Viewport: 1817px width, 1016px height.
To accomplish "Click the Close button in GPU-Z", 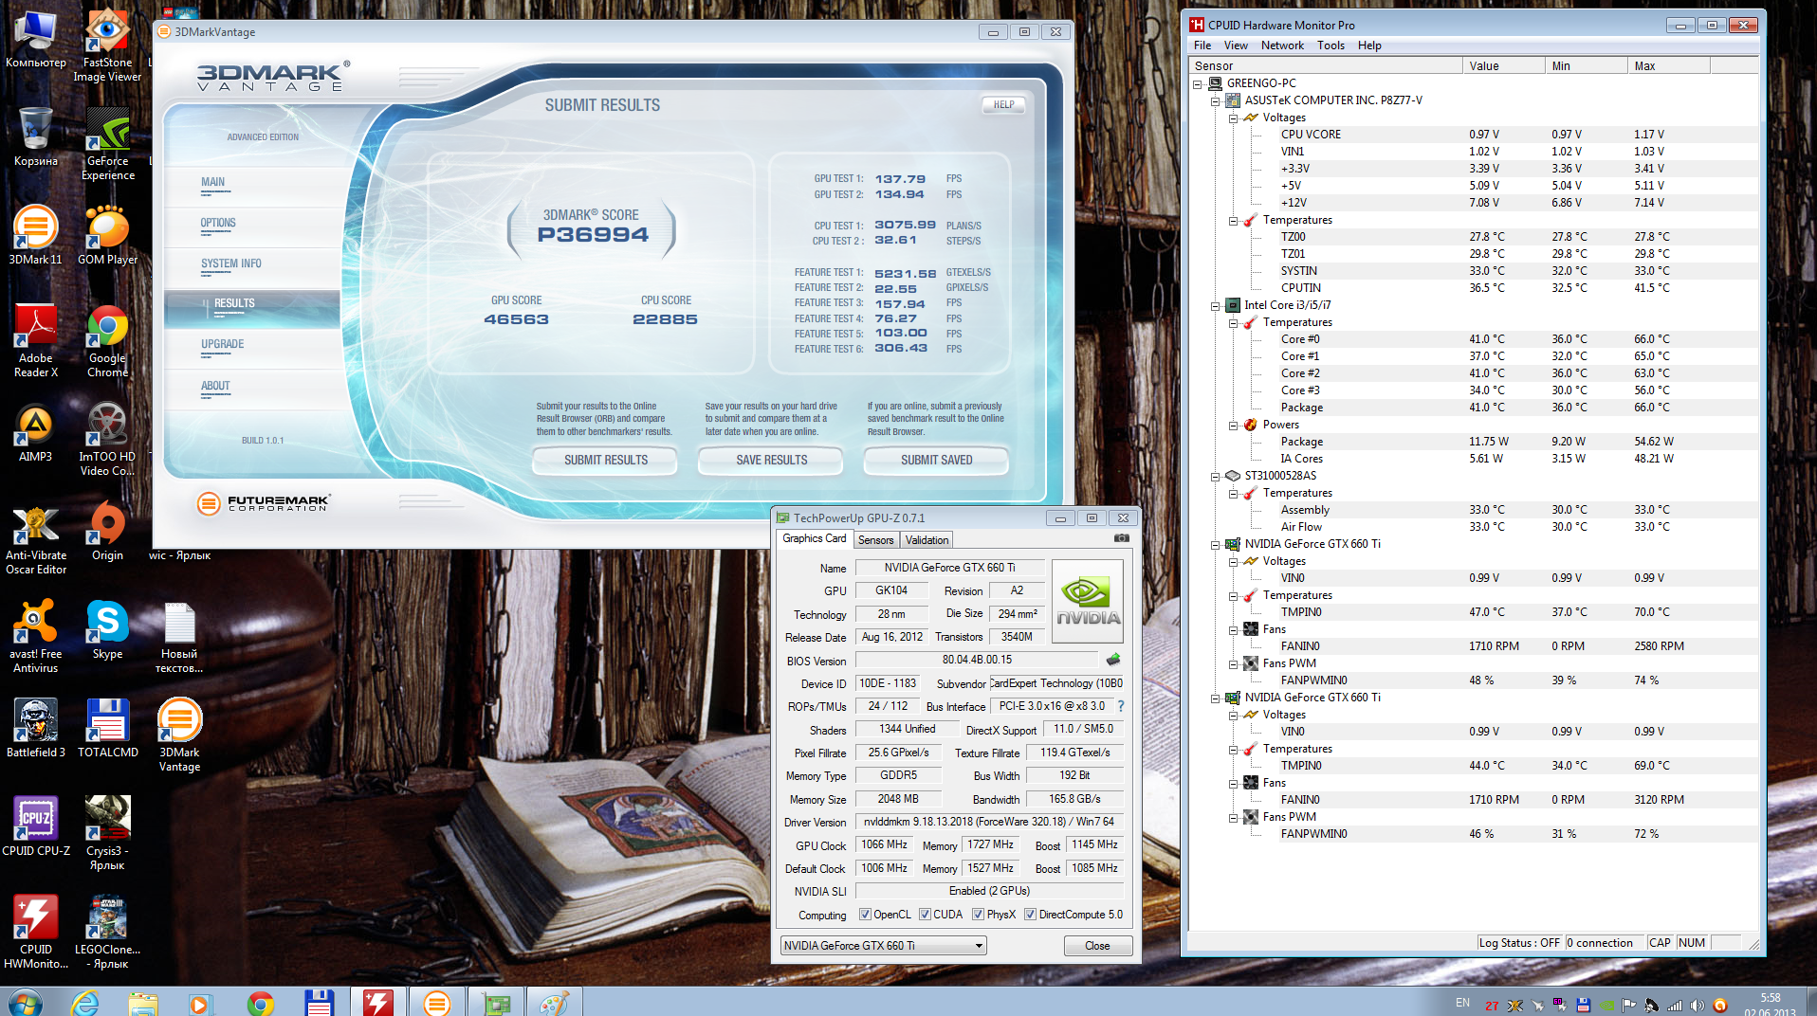I will tap(1097, 946).
